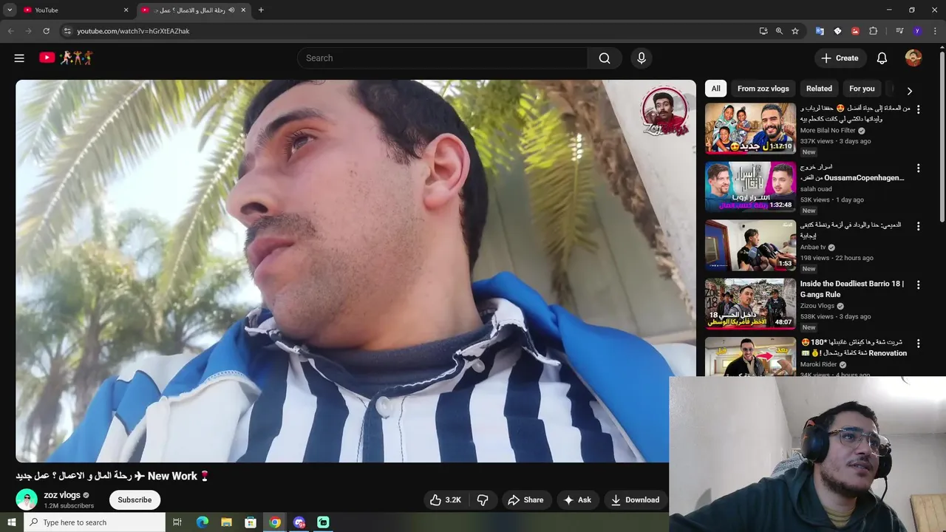The width and height of the screenshot is (946, 532).
Task: Open Chrome zoom magnifier in address bar
Action: click(x=779, y=31)
